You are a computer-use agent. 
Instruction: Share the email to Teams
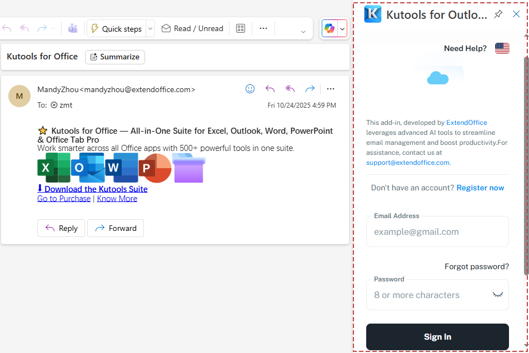coord(73,28)
